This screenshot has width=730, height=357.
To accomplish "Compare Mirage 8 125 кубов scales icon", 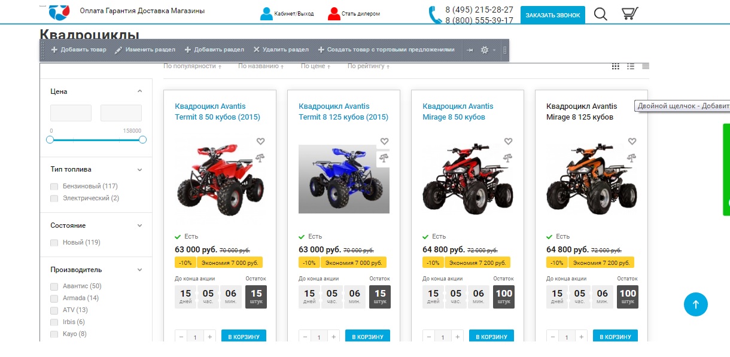I will click(x=632, y=158).
